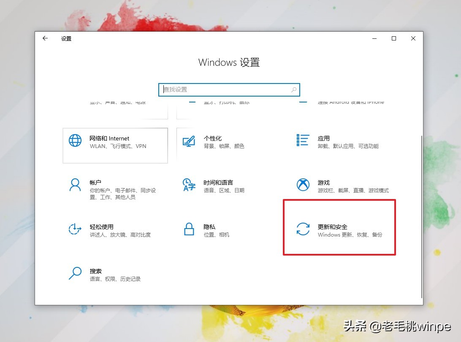Open 搜索 settings label

95,271
